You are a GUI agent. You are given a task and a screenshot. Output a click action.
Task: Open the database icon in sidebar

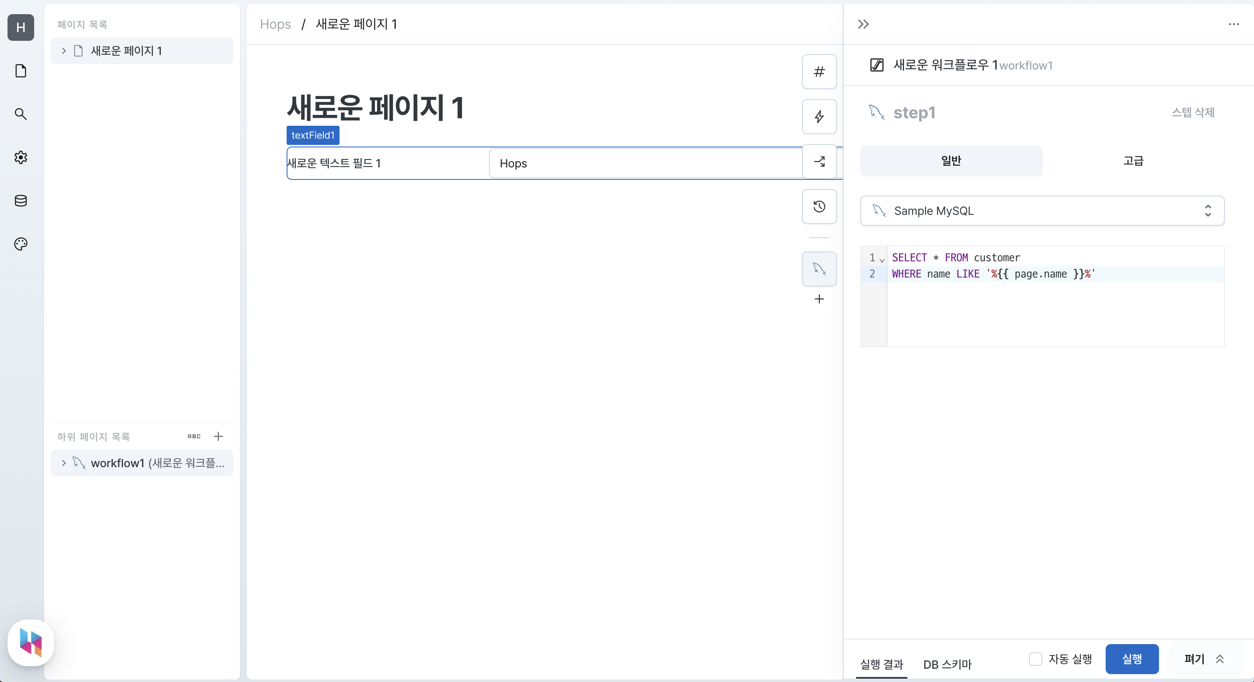(x=20, y=200)
